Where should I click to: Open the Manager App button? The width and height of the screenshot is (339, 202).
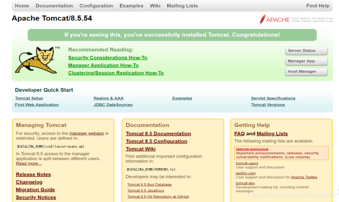pos(306,61)
